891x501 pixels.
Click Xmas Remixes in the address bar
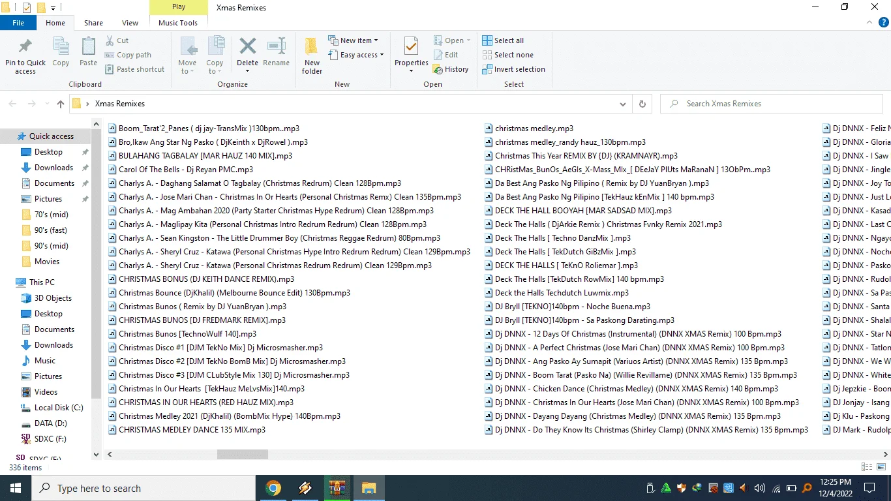tap(120, 104)
